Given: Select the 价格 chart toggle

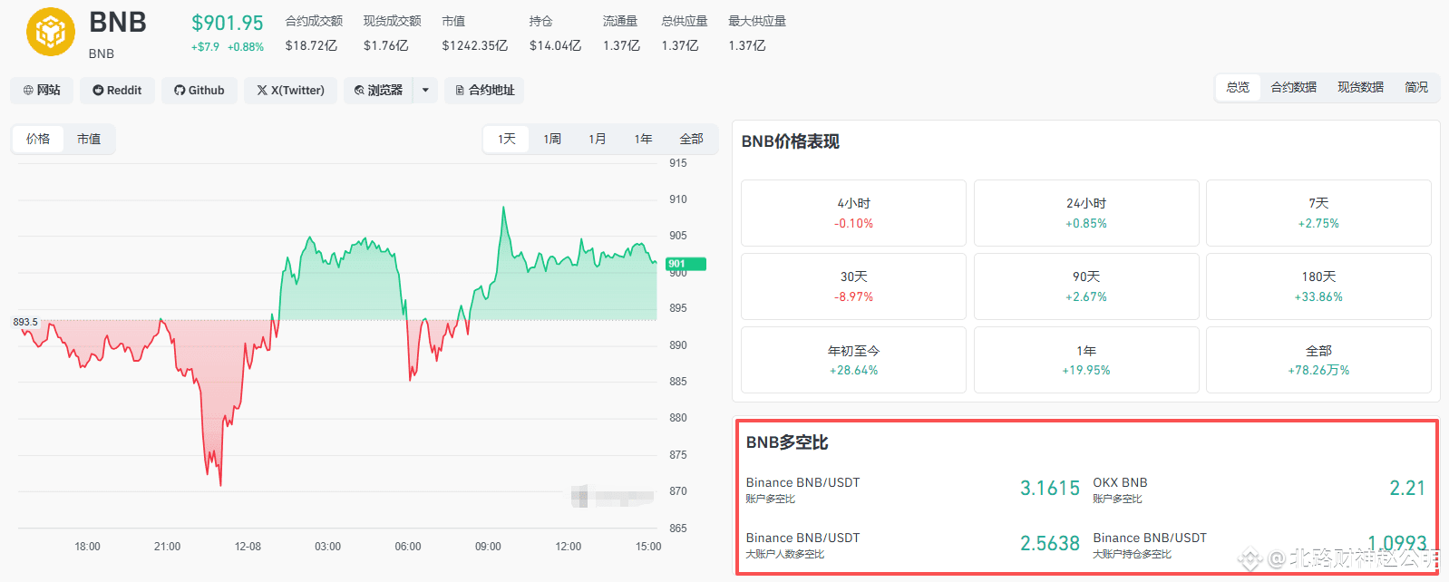Looking at the screenshot, I should tap(38, 139).
